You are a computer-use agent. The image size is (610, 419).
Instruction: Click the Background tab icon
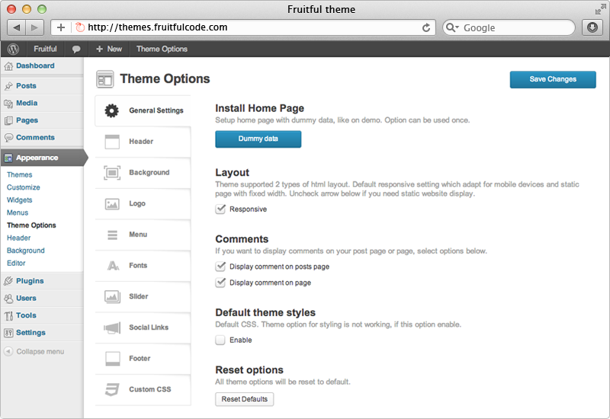[113, 172]
